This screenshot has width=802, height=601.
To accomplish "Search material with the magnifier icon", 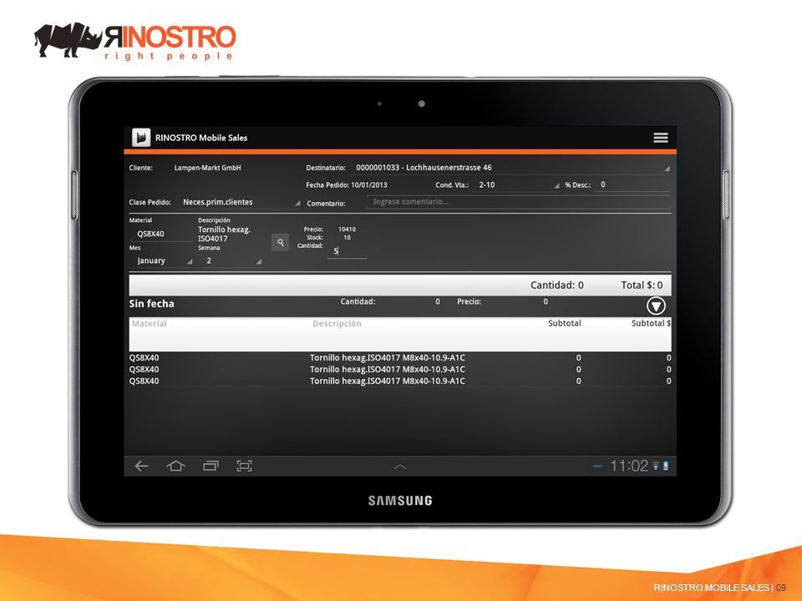I will [281, 242].
